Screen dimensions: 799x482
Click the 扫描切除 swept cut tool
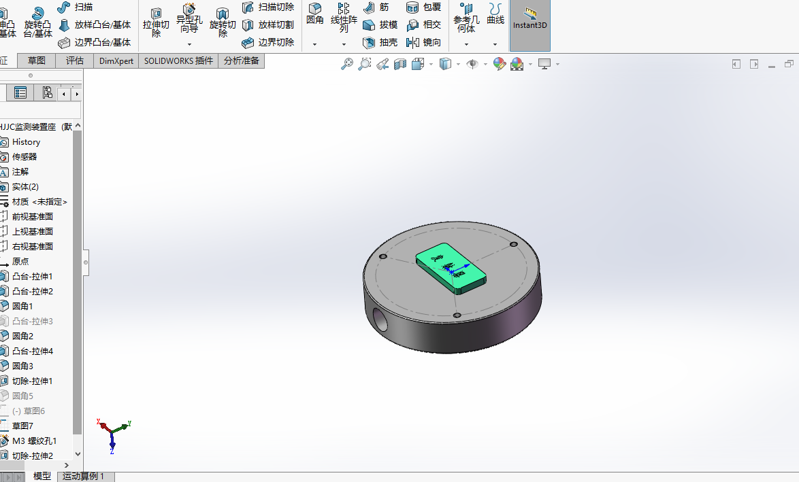[268, 7]
